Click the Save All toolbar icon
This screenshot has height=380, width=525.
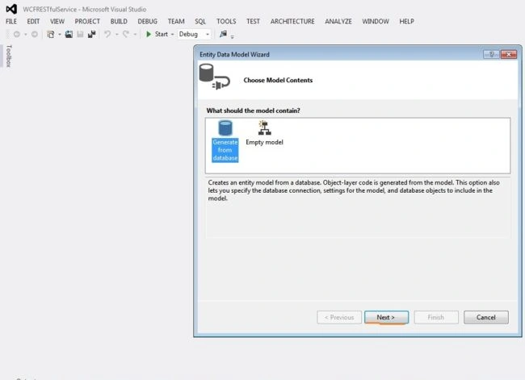[91, 34]
